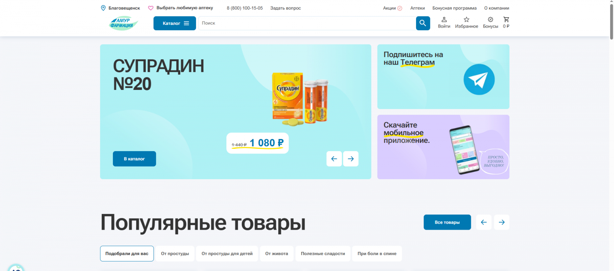Open the shopping cart icon

[506, 20]
